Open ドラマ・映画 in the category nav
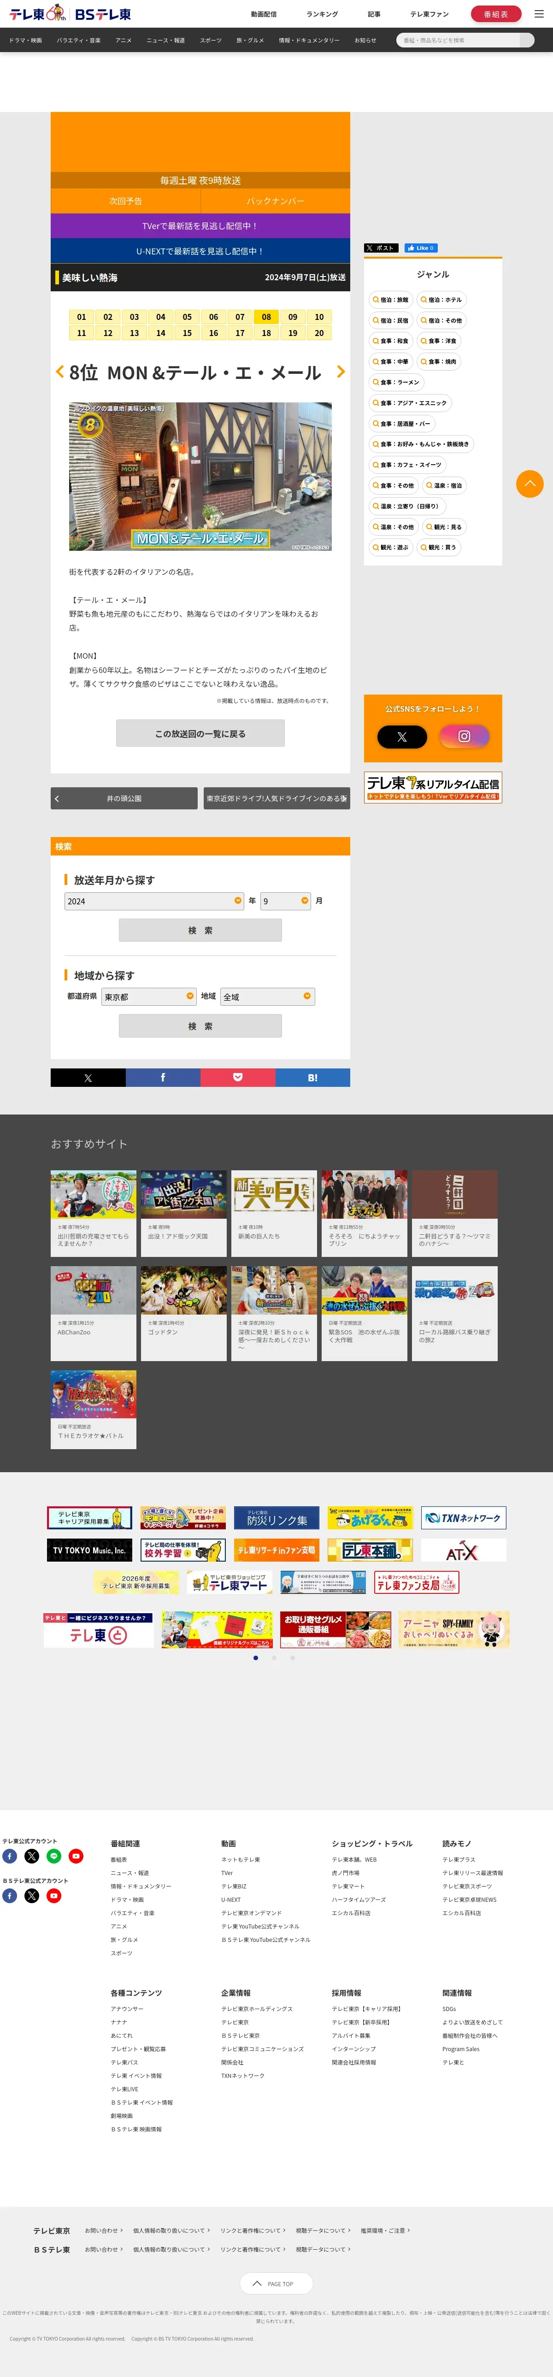 pos(25,41)
